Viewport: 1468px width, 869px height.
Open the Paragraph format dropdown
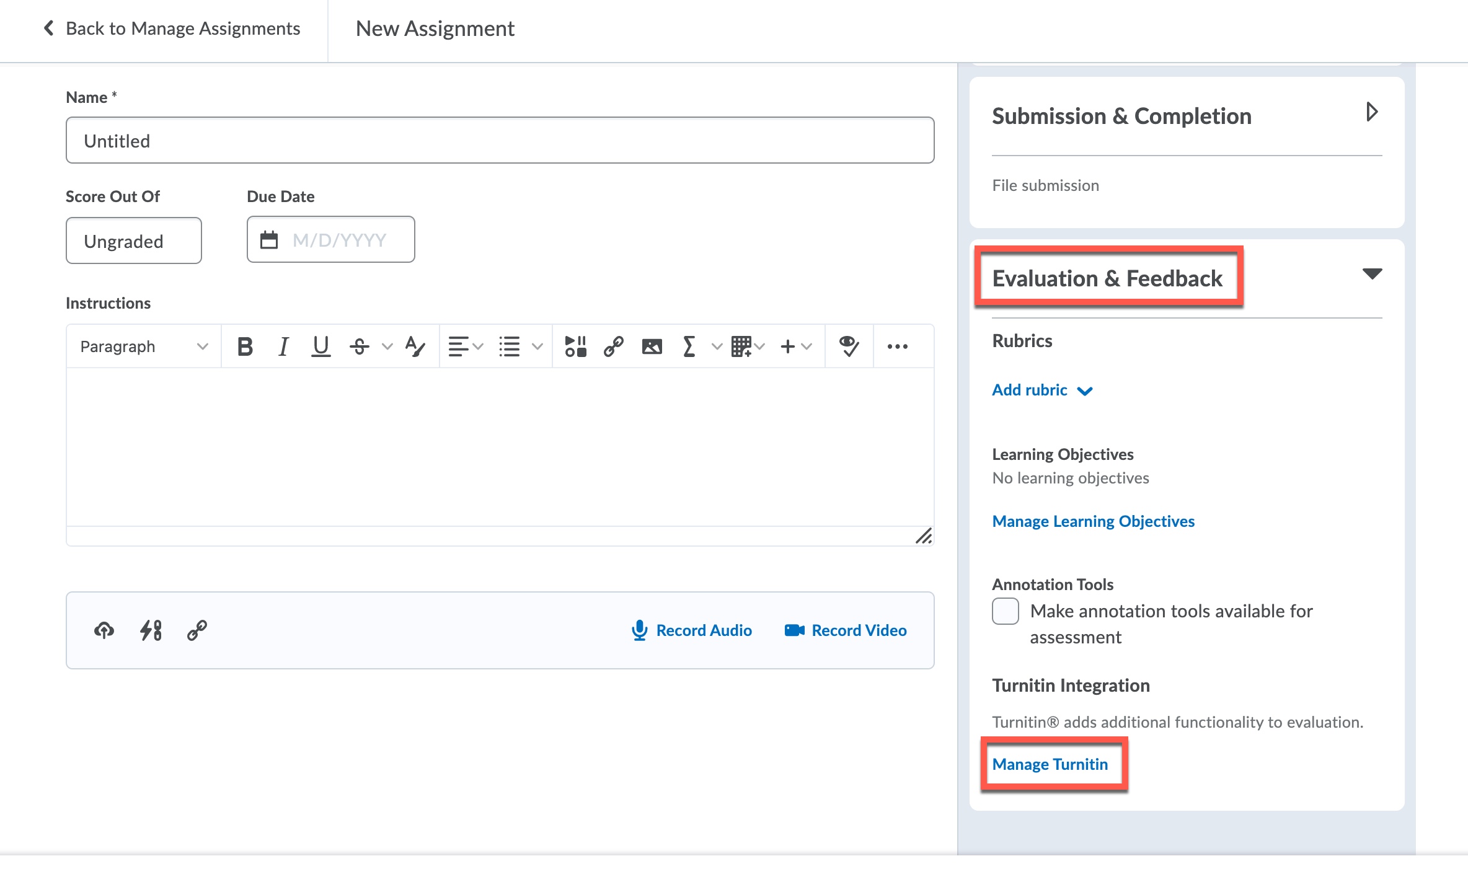[144, 346]
